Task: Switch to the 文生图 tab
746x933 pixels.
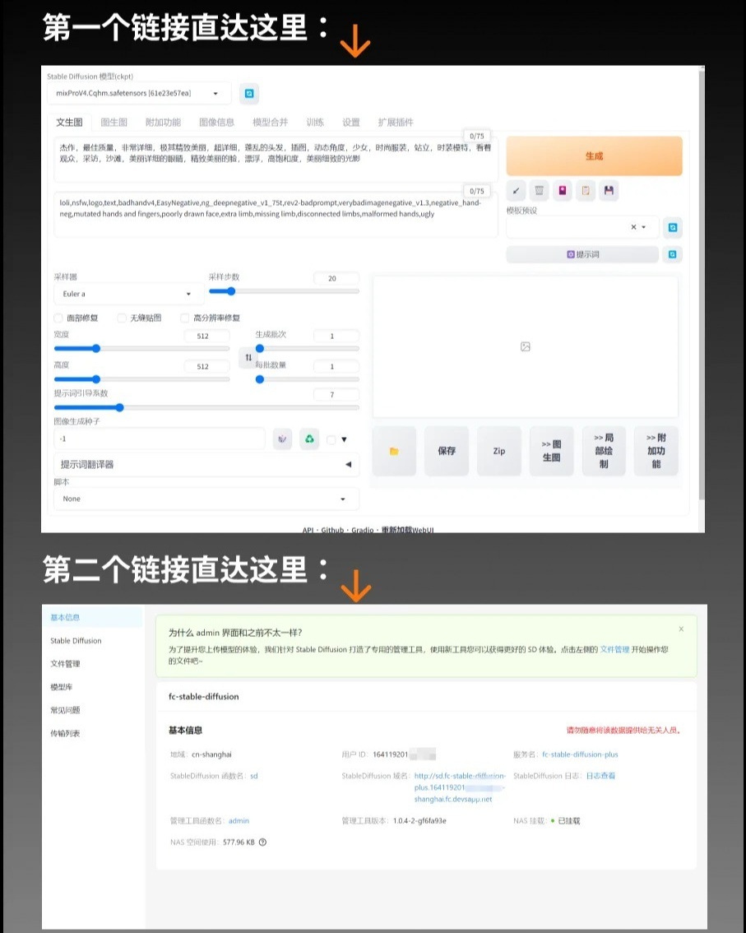Action: pos(70,122)
